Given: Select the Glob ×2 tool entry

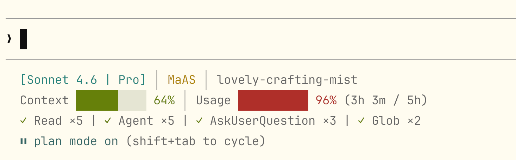Looking at the screenshot, I should pyautogui.click(x=396, y=121).
